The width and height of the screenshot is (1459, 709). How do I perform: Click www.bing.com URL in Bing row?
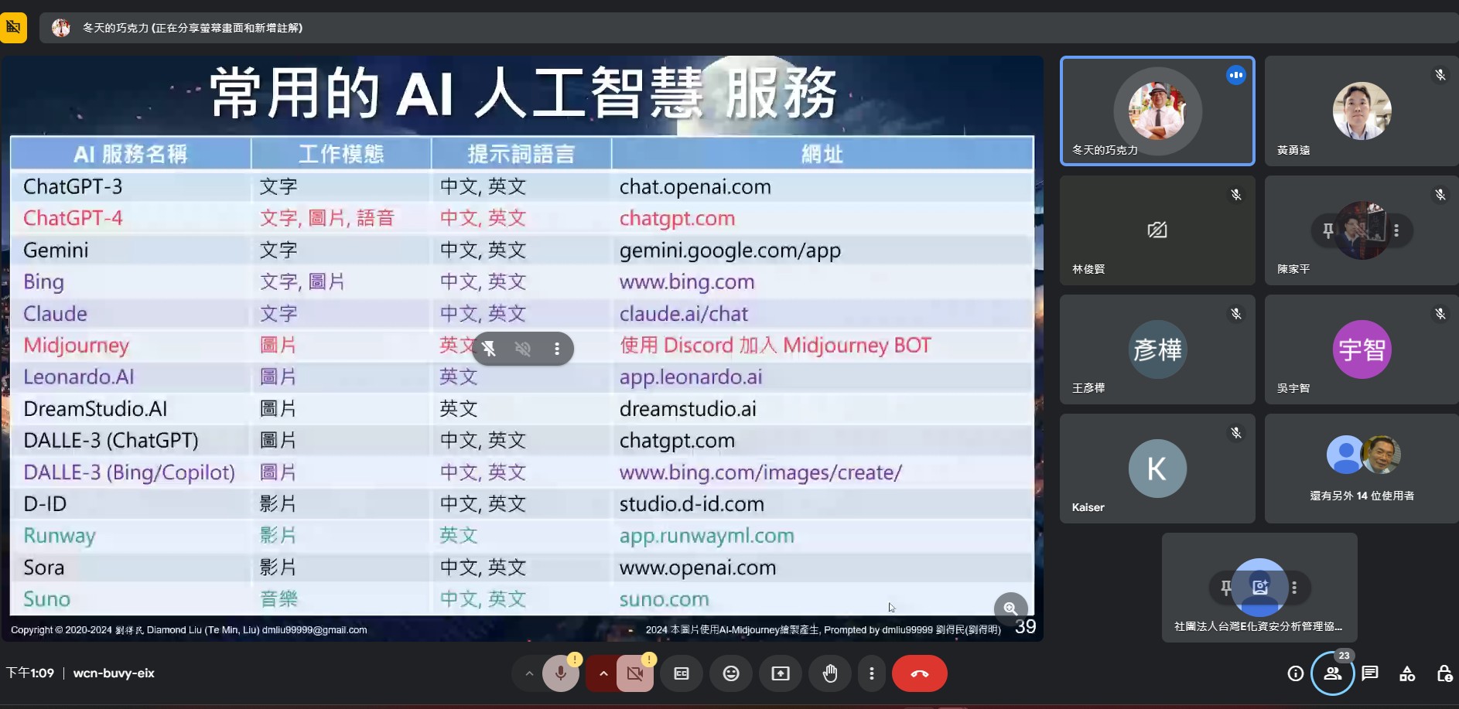point(687,282)
